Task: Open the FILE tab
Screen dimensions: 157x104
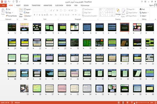Action: point(3,5)
